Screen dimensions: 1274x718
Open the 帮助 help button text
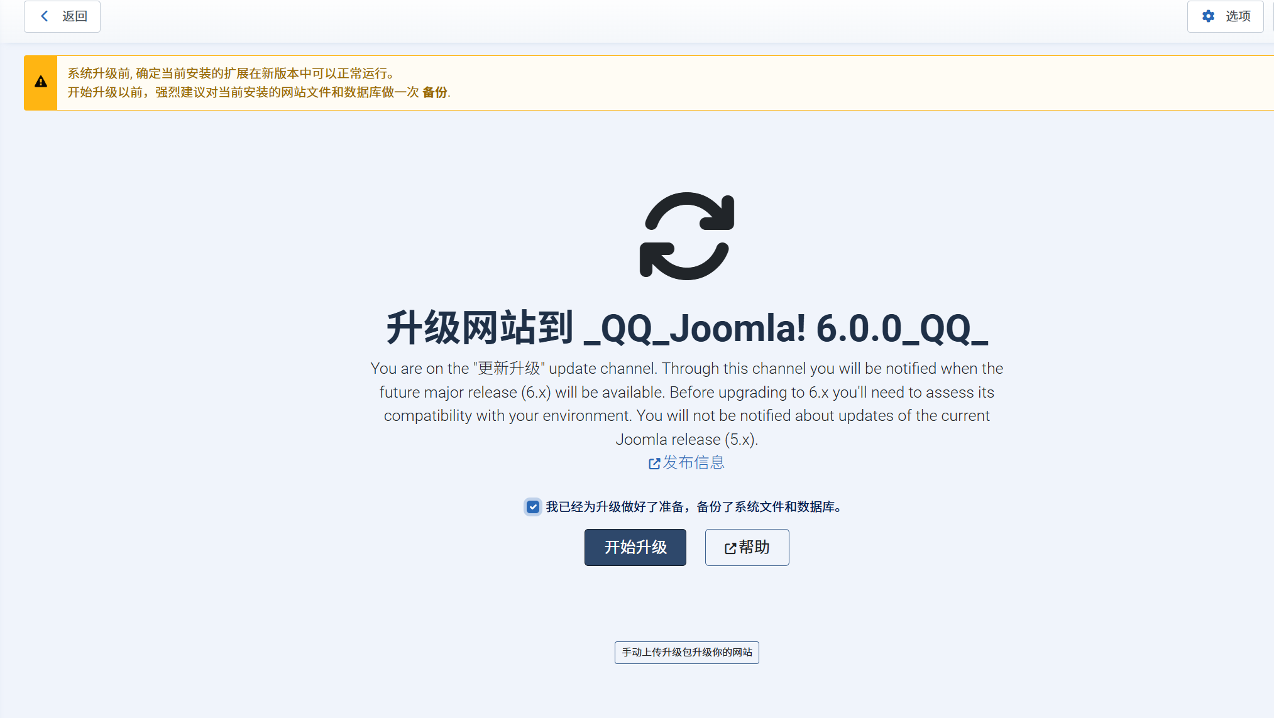(x=754, y=547)
